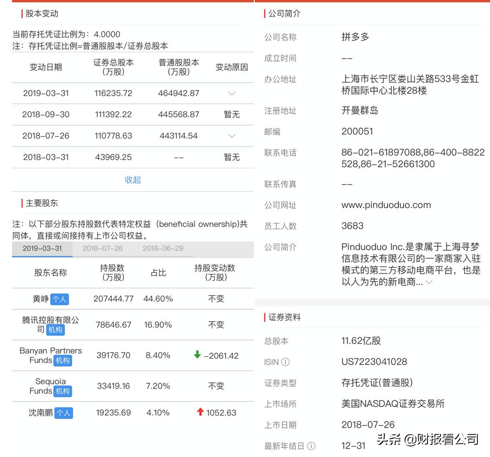Click the value 464942.87

tap(178, 93)
